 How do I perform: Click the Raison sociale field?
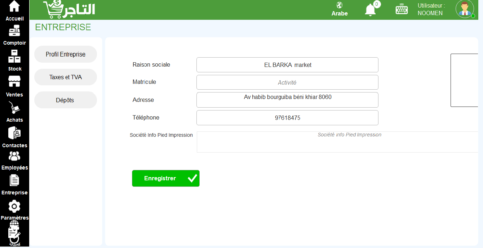[287, 65]
